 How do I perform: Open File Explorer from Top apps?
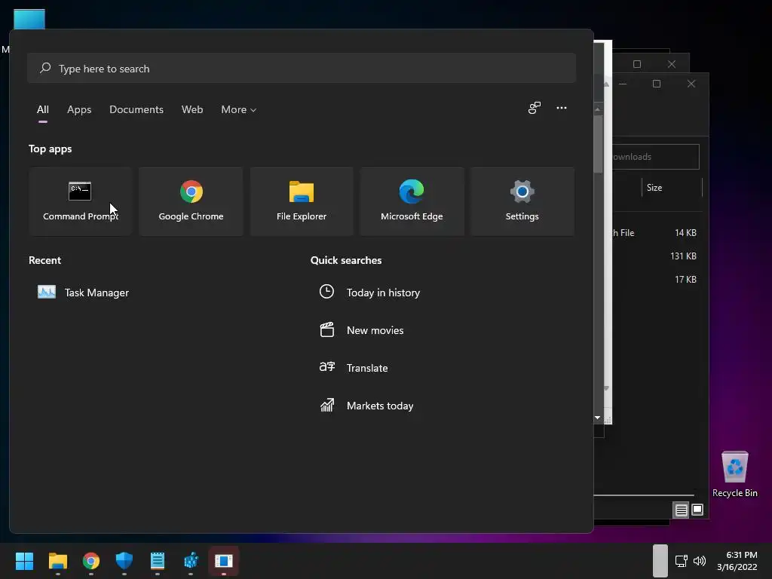point(302,201)
